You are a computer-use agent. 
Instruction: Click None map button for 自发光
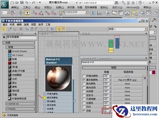(128, 95)
